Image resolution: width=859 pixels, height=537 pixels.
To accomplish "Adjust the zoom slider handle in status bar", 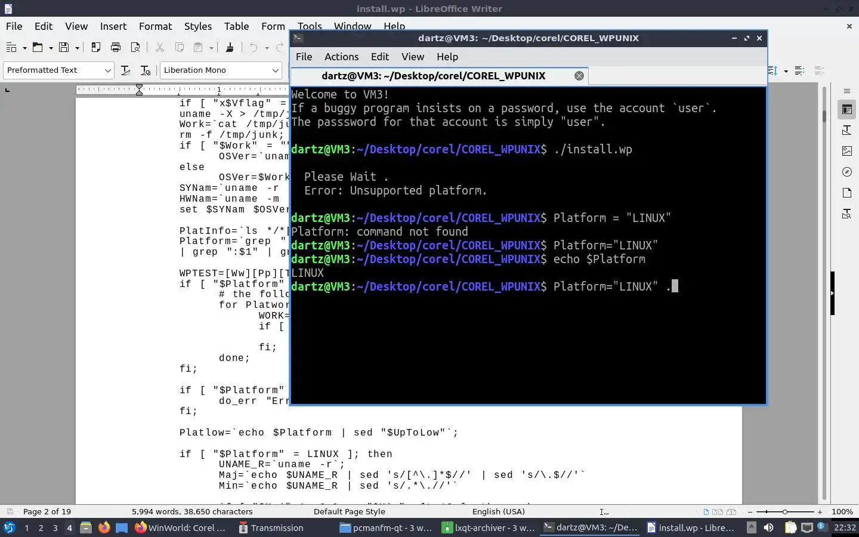I will point(784,512).
